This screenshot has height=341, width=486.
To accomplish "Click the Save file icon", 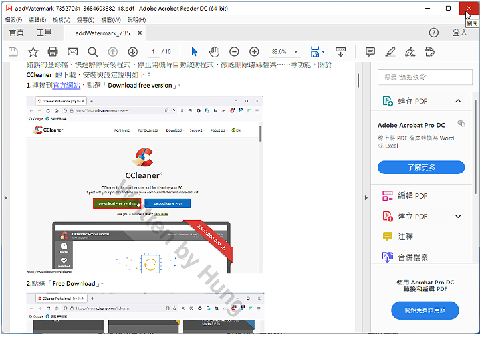I will point(13,51).
